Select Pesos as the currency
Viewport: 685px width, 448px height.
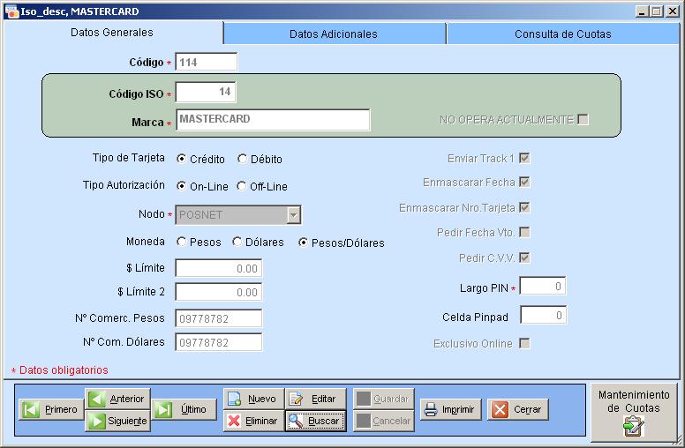point(183,243)
